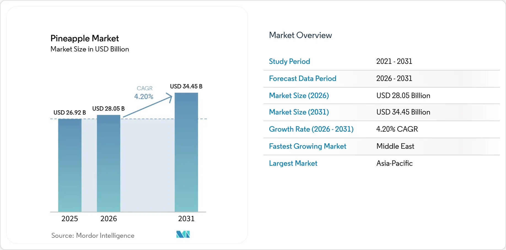This screenshot has width=506, height=250.
Task: Click the USD 28.05 B bar label
Action: pos(109,109)
